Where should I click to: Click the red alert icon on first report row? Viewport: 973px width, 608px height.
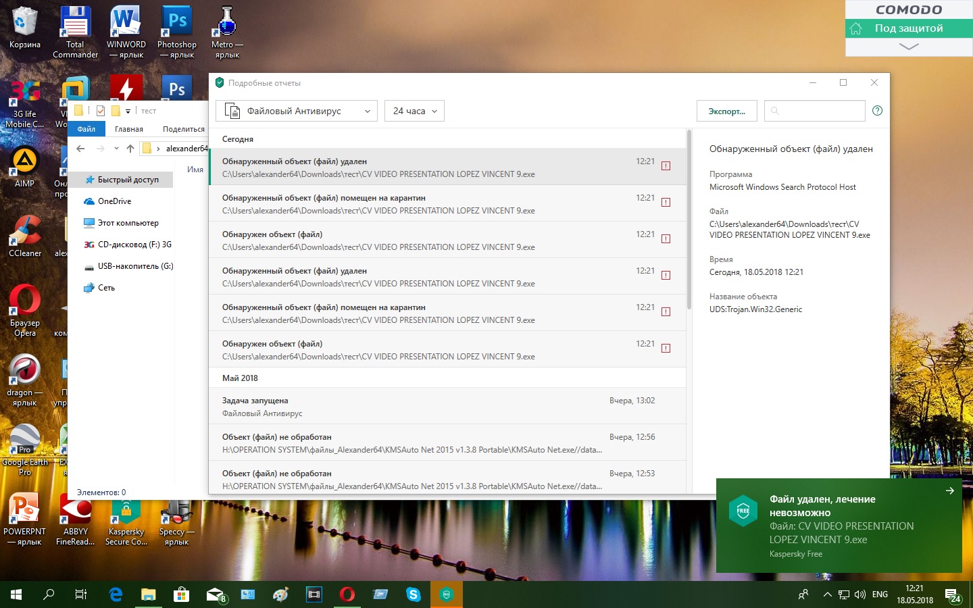(666, 166)
